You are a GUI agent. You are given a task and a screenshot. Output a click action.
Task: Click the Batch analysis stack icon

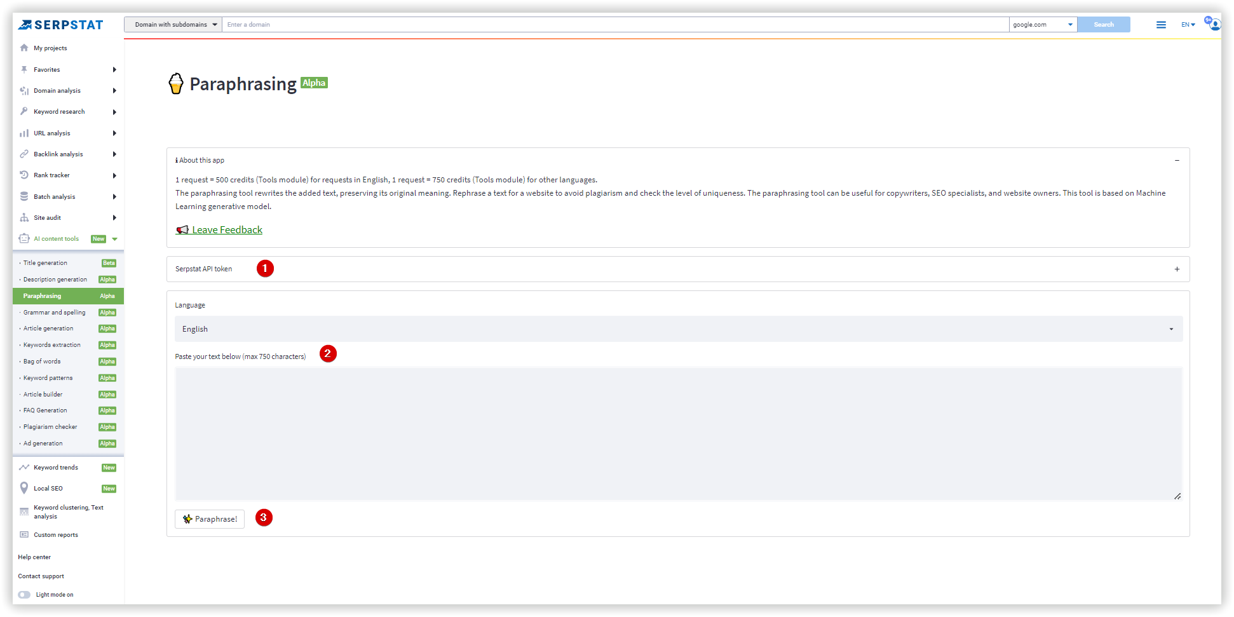point(24,196)
